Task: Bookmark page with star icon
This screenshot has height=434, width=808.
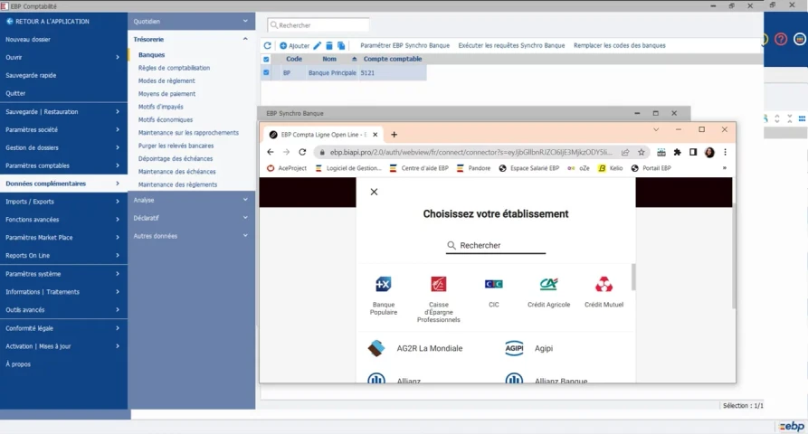Action: 641,153
